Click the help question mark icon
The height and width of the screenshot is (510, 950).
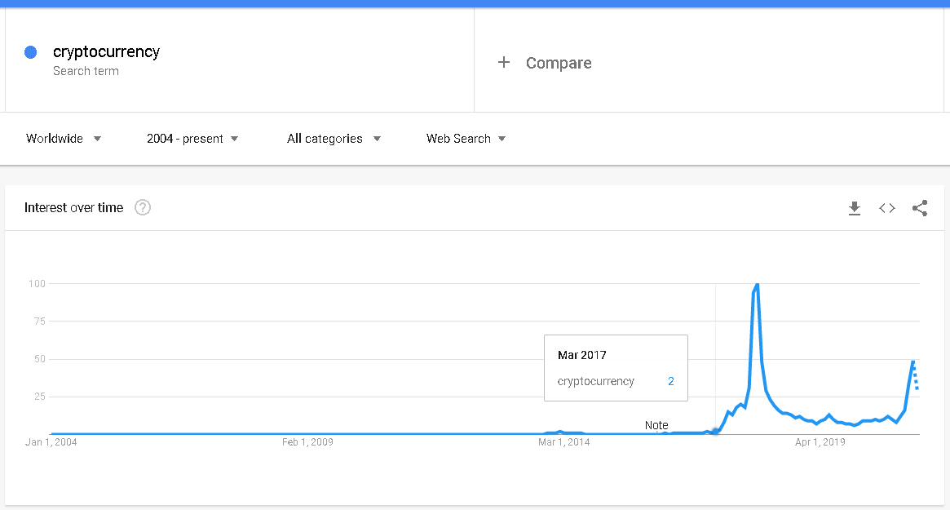(143, 207)
